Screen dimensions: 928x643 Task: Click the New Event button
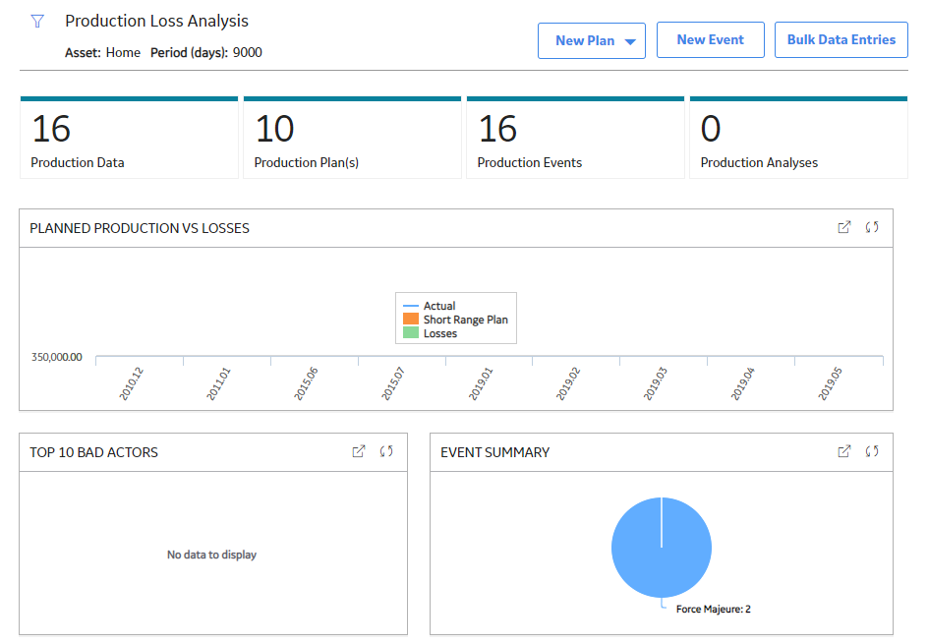point(710,39)
